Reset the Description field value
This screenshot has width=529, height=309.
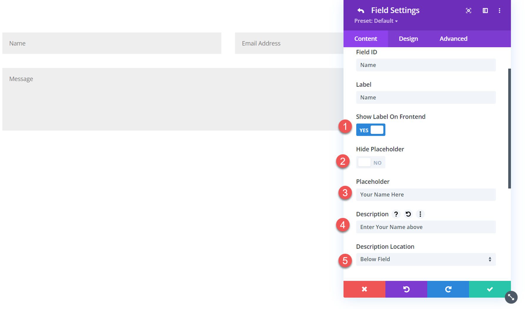coord(408,214)
